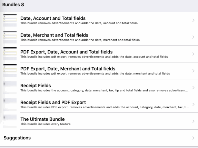Expand the Suggestions row chevron

click(193, 138)
